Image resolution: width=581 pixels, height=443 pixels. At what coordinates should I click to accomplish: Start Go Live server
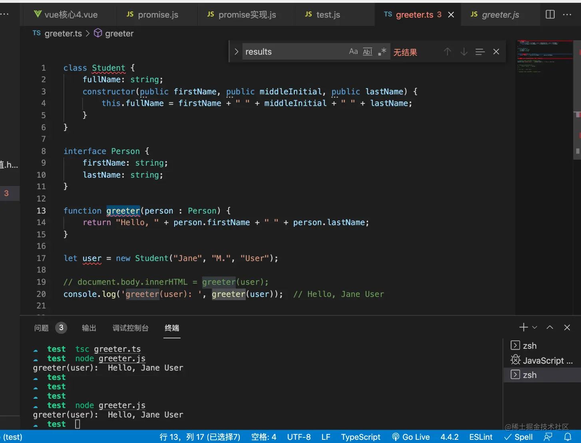(x=411, y=437)
